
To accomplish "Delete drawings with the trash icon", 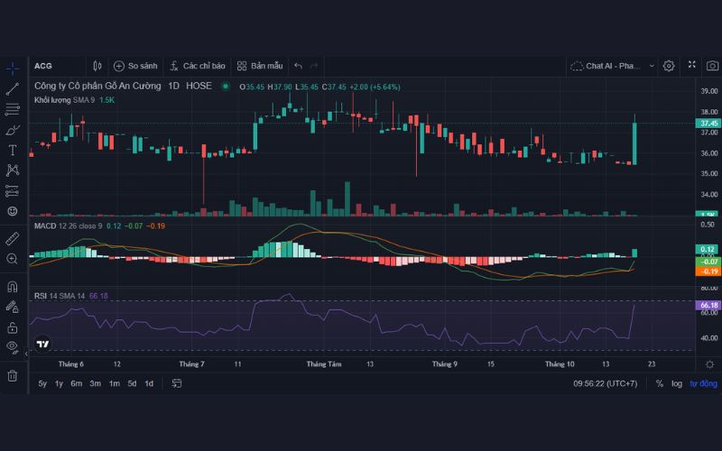I will click(x=13, y=375).
